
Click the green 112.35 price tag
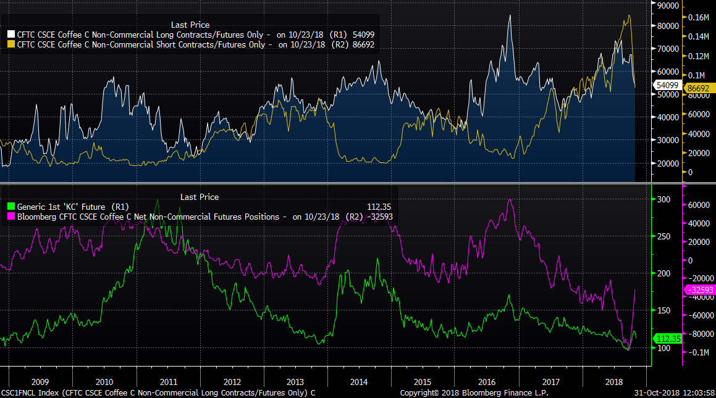[x=667, y=338]
